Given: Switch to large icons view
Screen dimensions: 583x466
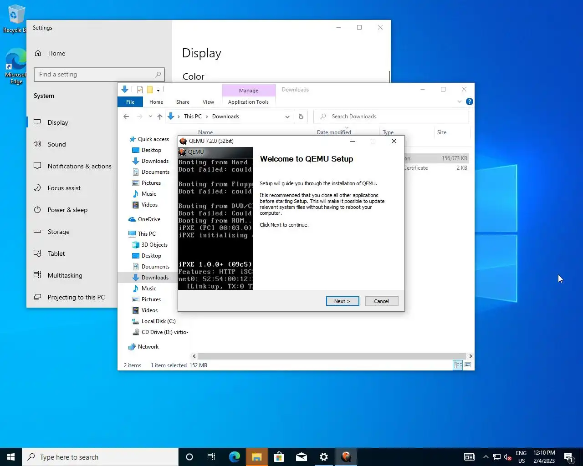Looking at the screenshot, I should tap(468, 365).
